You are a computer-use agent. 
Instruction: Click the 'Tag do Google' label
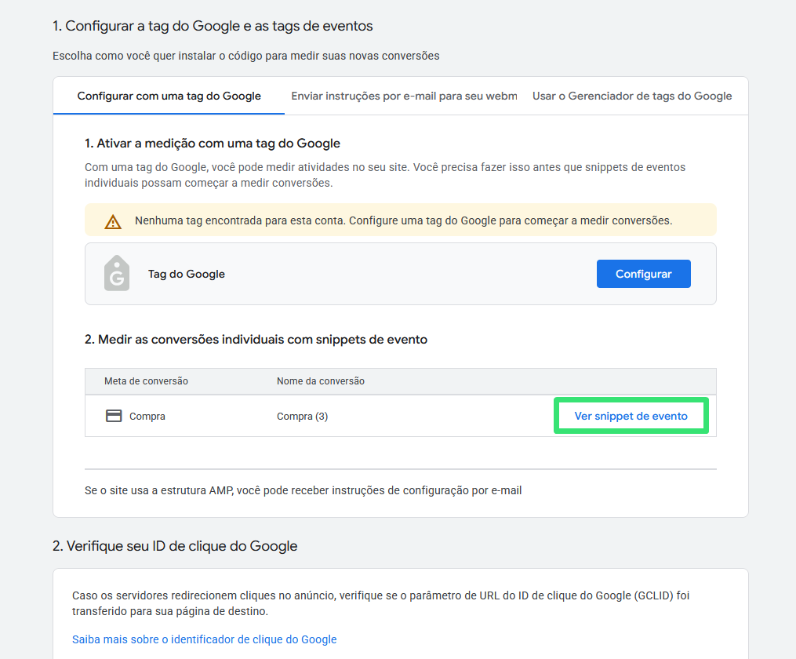tap(187, 275)
